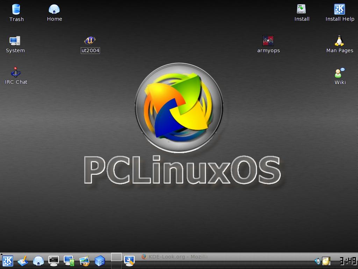
Task: Click the panel hide arrow at top-left of taskbar
Action: click(1, 254)
